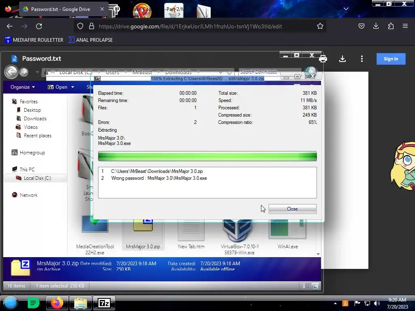Image resolution: width=415 pixels, height=311 pixels.
Task: Click the Google Drive print icon
Action: (x=323, y=59)
